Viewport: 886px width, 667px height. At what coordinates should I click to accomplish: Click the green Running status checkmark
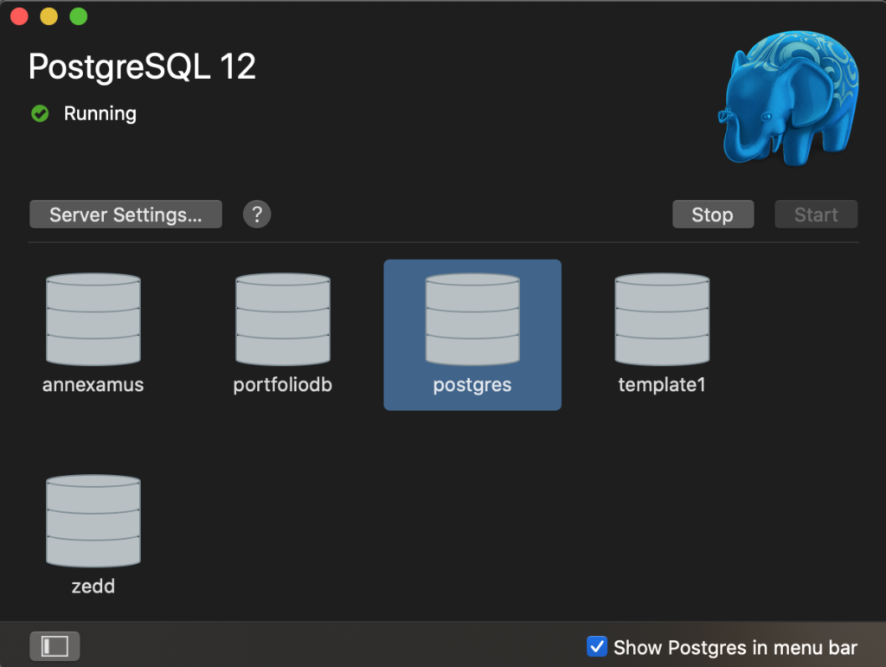40,113
